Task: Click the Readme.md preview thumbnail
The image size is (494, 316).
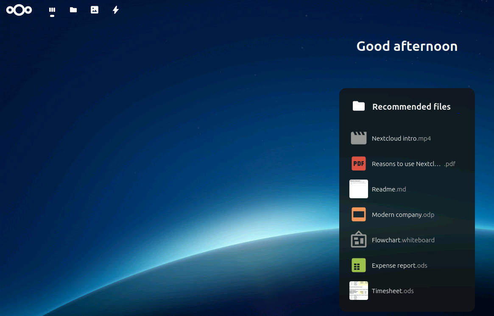Action: pyautogui.click(x=358, y=189)
